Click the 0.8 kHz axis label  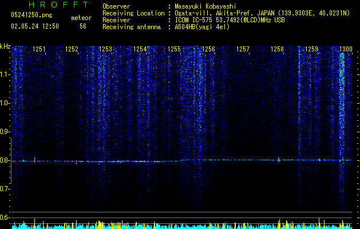tap(5, 160)
